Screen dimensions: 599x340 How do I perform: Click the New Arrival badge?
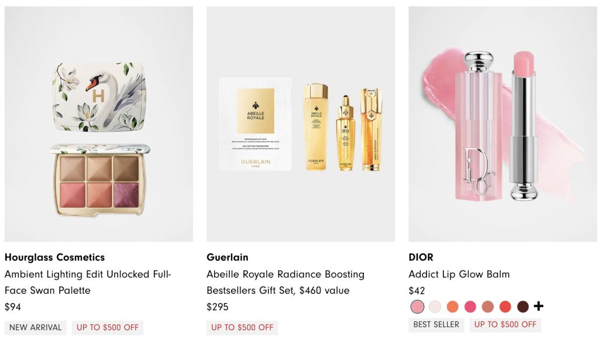36,327
